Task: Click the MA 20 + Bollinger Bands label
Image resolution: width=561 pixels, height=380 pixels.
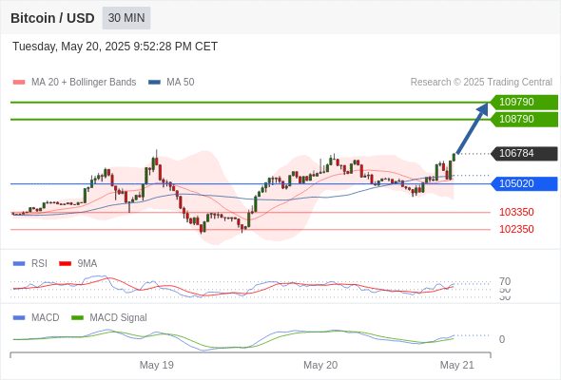Action: coord(84,83)
